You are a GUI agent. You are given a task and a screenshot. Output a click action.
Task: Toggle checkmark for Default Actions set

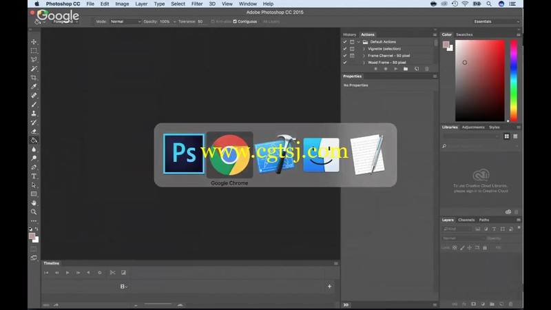coord(345,42)
